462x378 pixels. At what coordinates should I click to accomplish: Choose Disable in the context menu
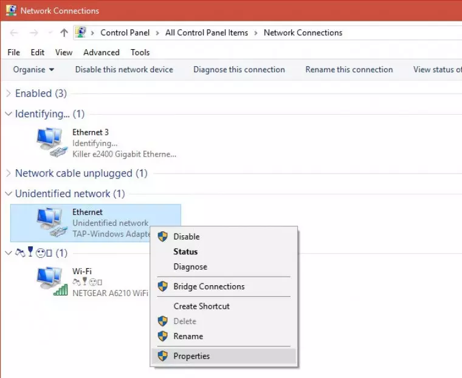click(186, 237)
